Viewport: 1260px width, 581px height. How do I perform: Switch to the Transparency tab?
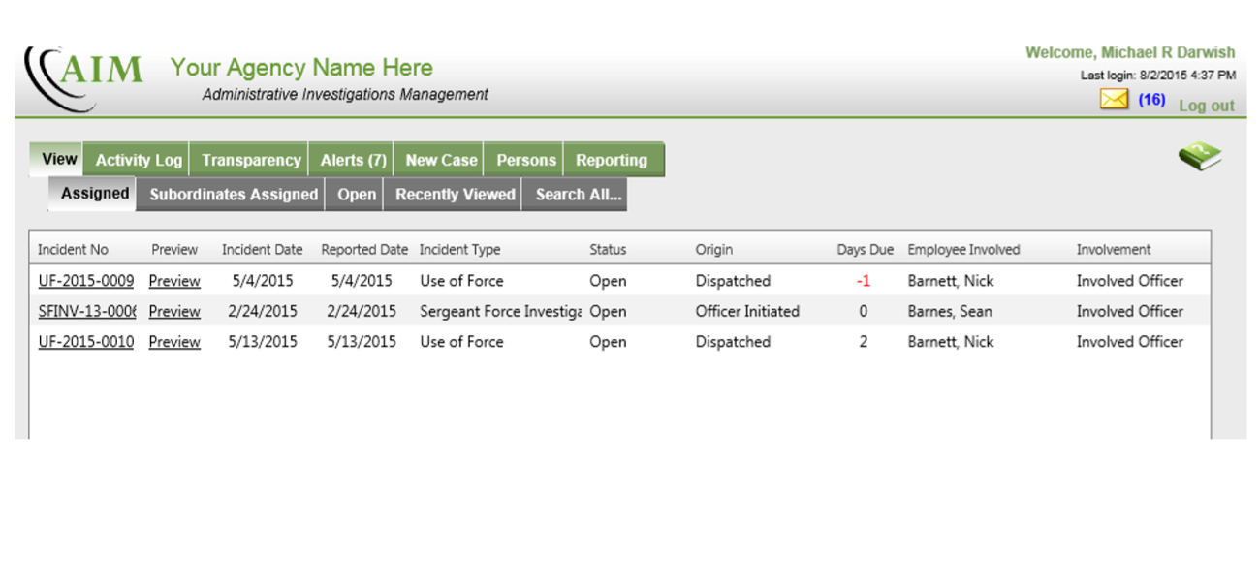pos(251,160)
